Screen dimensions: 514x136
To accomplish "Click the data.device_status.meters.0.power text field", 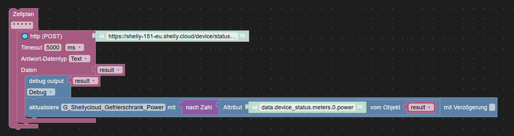I will (307, 107).
